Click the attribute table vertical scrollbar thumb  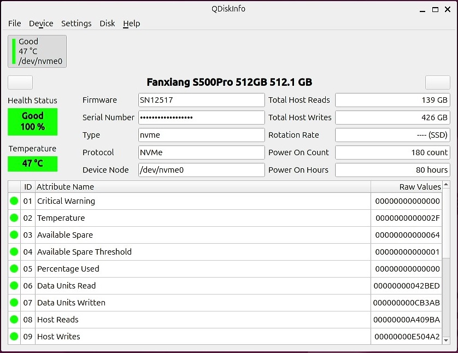coord(446,223)
